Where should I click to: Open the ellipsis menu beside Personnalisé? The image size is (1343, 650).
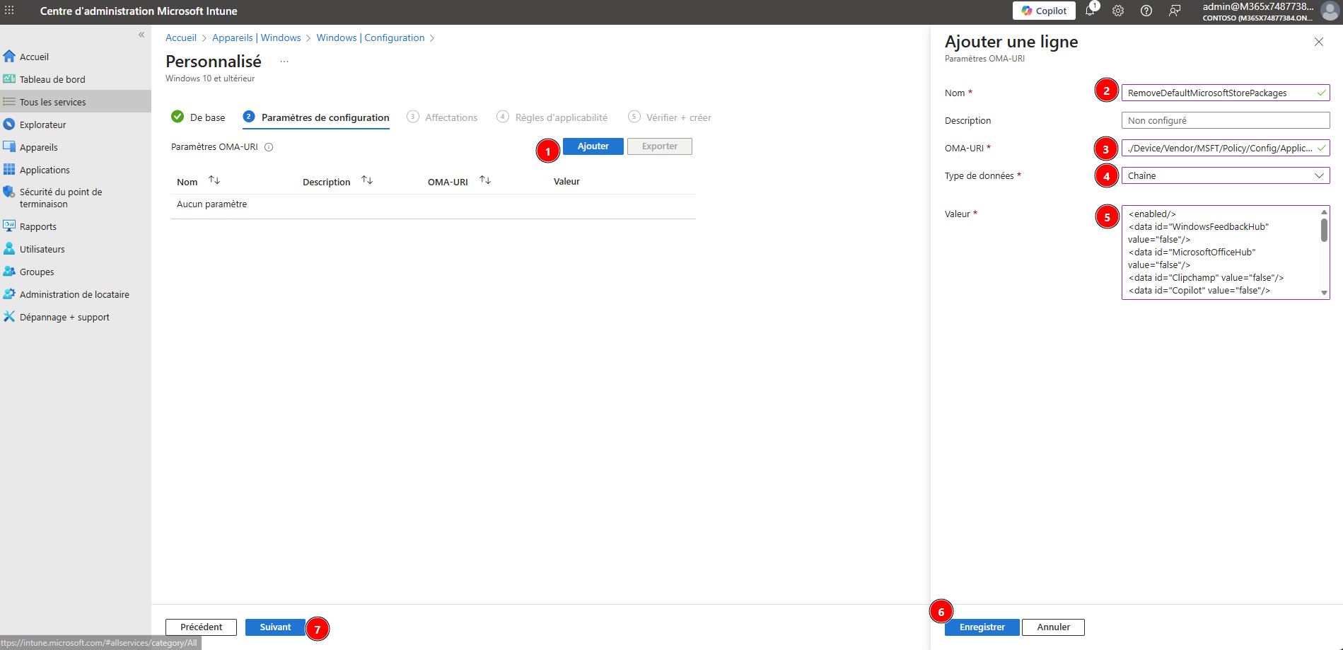(284, 62)
